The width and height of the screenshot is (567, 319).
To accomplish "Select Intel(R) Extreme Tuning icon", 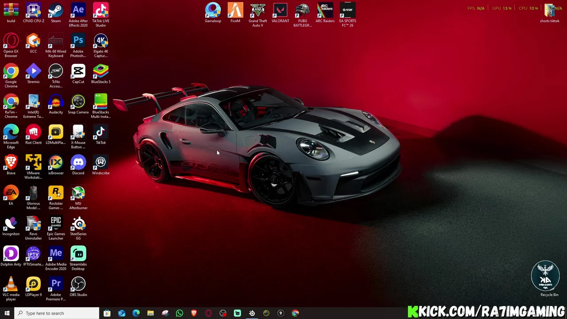I will click(33, 106).
